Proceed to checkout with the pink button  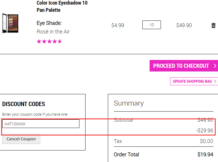[x=184, y=66]
